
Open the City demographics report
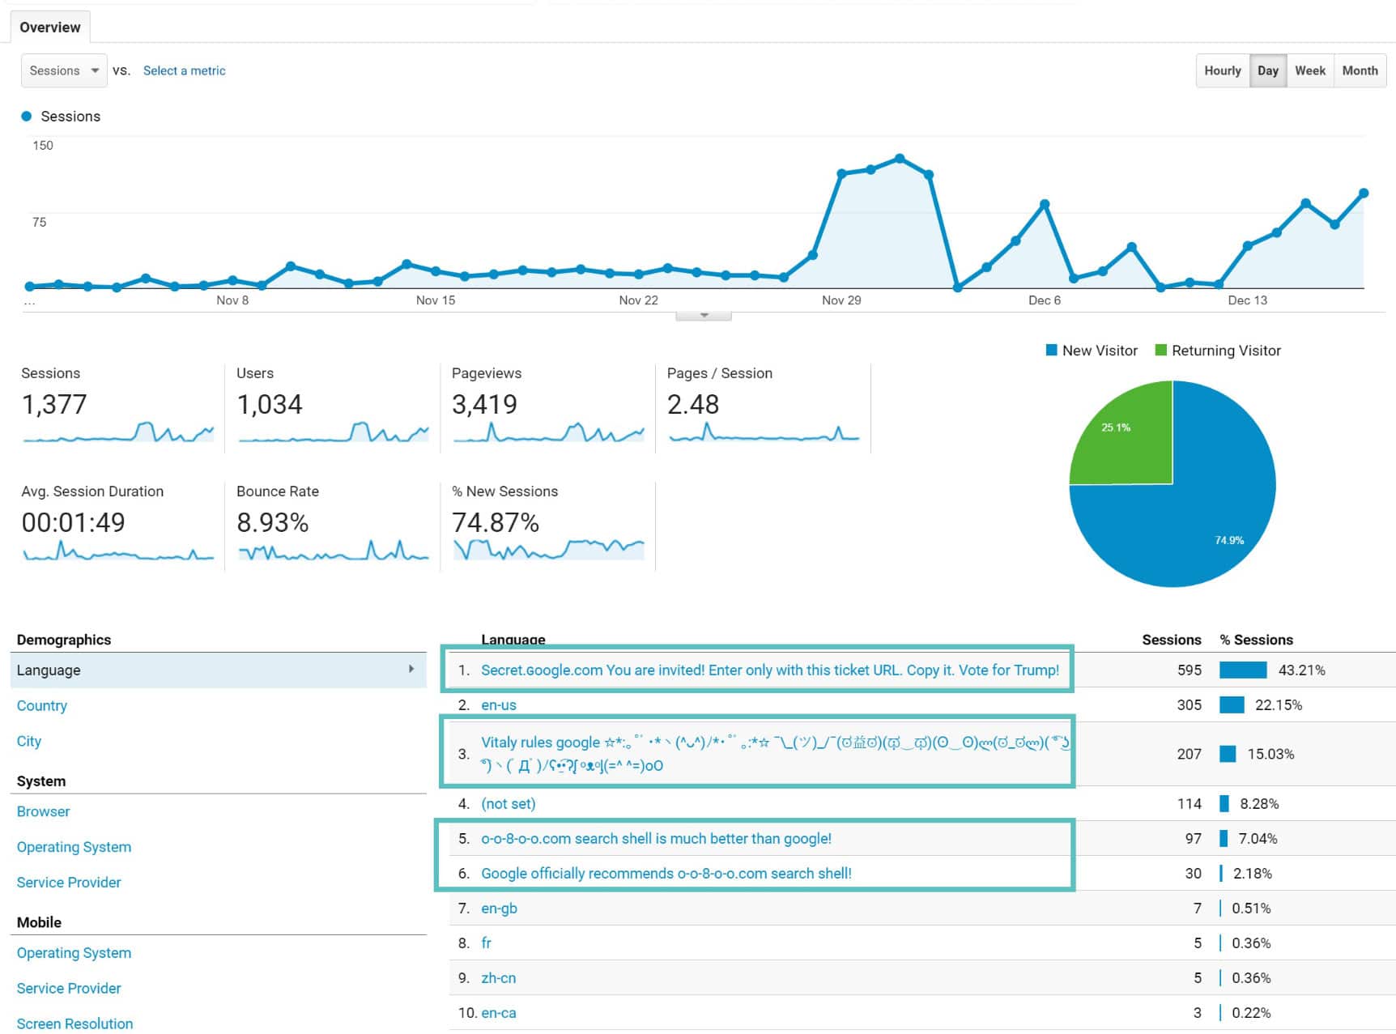click(29, 741)
